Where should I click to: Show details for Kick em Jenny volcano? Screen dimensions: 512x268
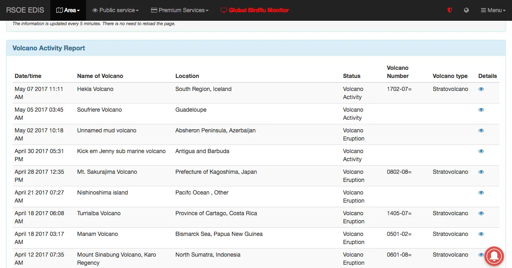pyautogui.click(x=481, y=151)
